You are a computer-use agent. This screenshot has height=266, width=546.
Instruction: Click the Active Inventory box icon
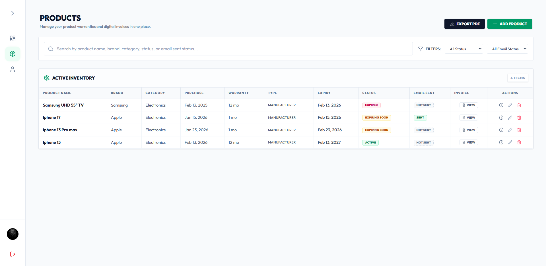tap(47, 78)
